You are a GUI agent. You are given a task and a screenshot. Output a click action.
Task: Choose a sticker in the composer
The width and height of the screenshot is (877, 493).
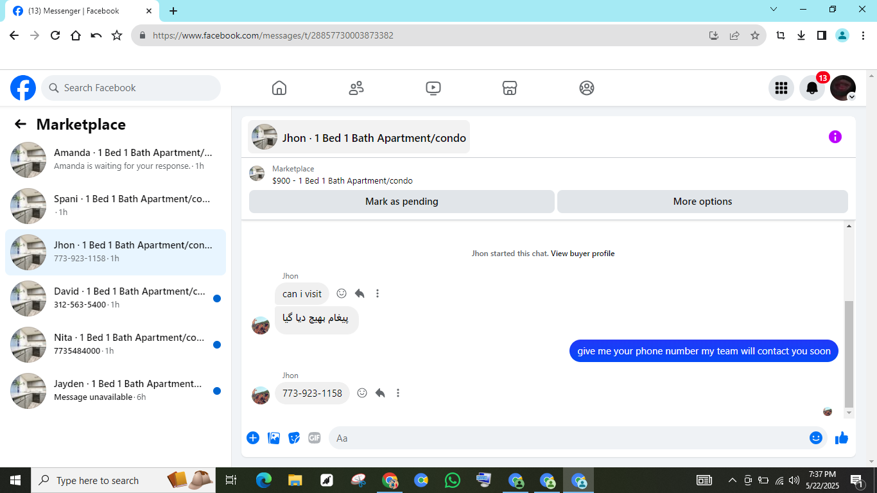[294, 438]
